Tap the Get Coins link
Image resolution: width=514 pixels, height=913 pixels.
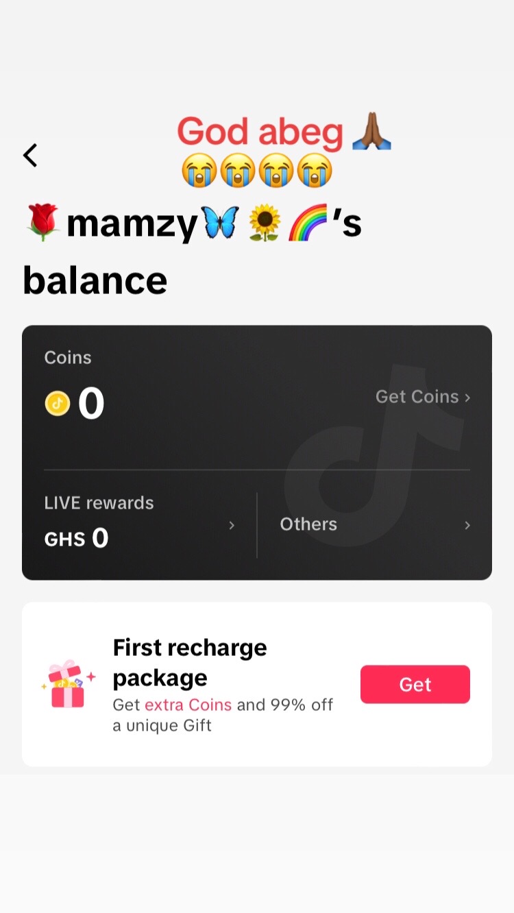pos(417,397)
